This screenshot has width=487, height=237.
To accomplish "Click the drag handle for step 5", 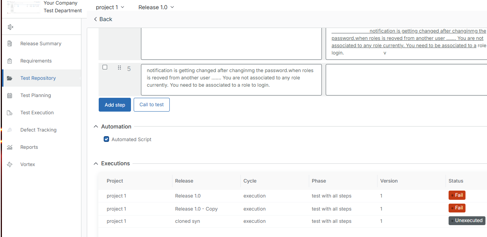I will click(119, 68).
